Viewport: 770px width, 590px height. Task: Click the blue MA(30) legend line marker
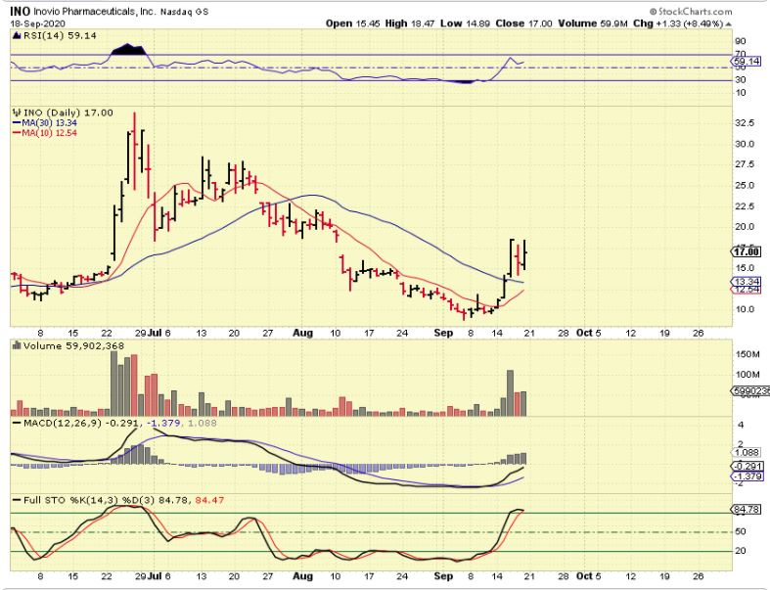point(17,123)
